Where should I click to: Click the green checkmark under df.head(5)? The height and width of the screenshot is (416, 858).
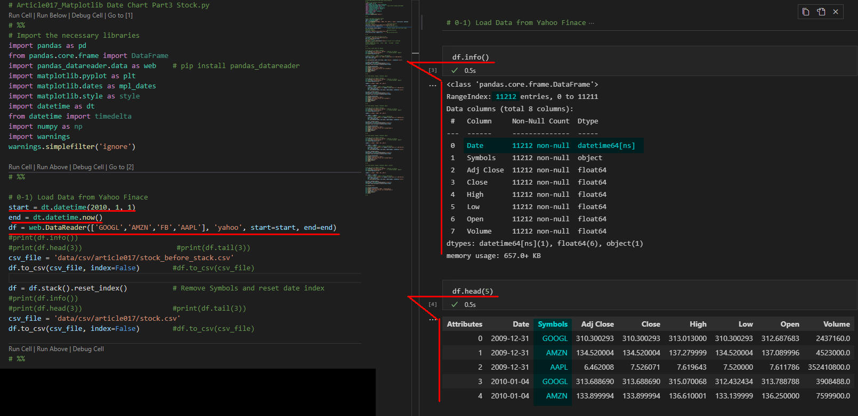[x=455, y=304]
